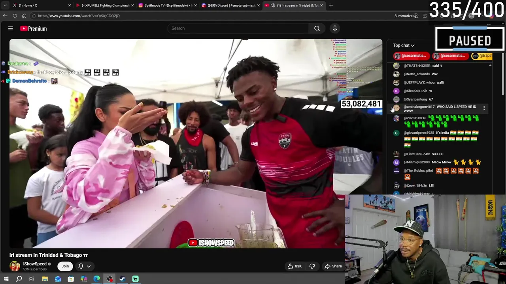The image size is (506, 284).
Task: Click the chat username @Nette_edwards
Action: (x=416, y=74)
